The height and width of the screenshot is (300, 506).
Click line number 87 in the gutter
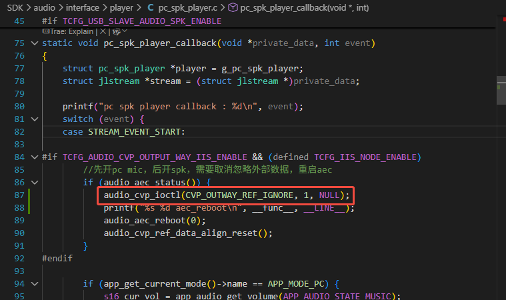19,195
